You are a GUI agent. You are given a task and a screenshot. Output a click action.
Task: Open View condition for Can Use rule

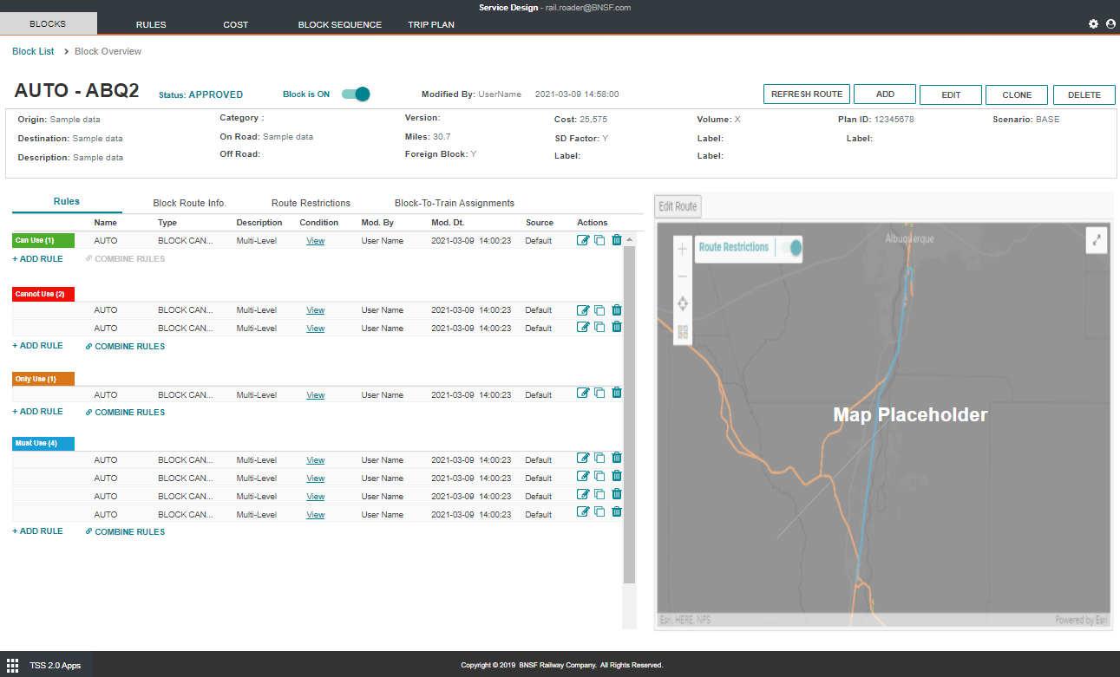tap(316, 241)
